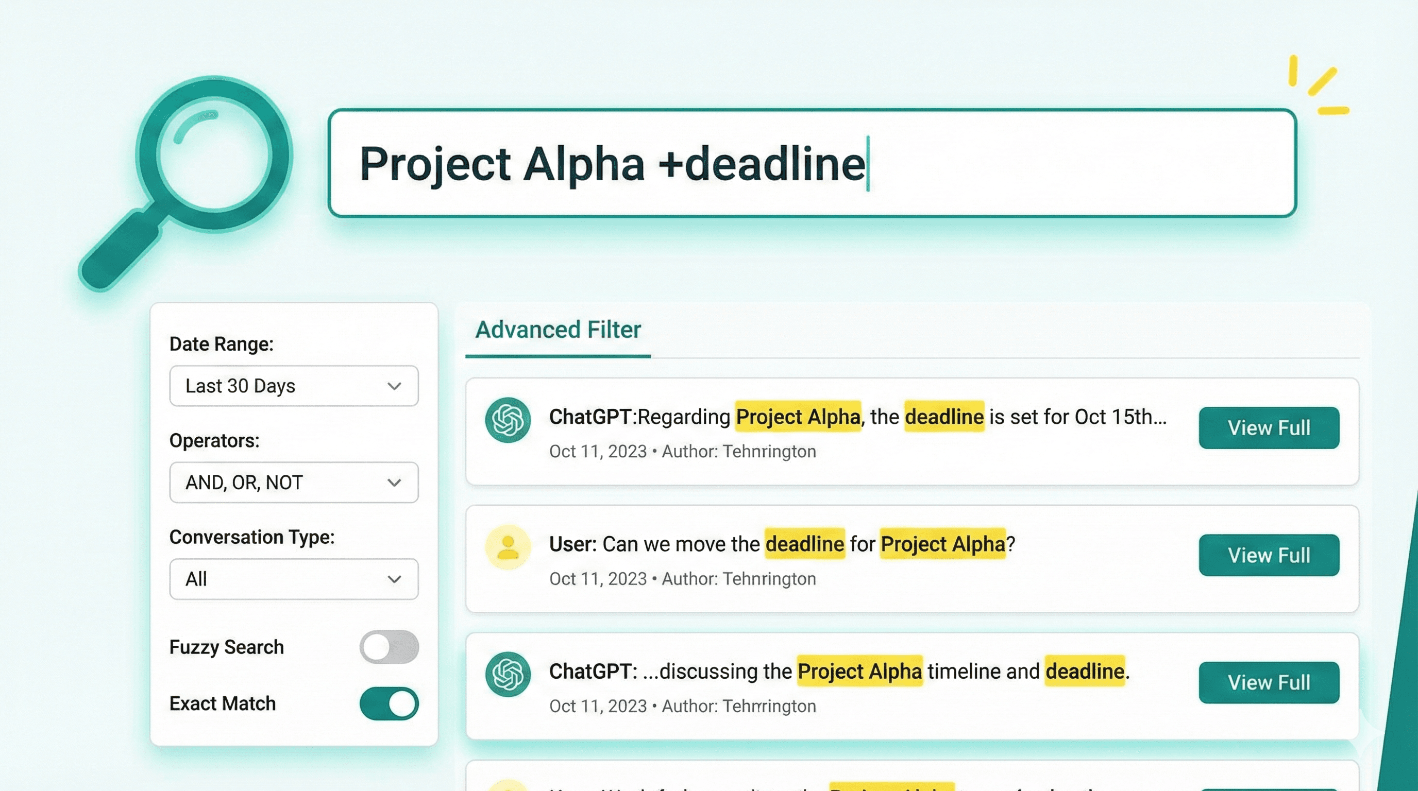Select the highlighted Project Alpha text in the first result
1418x791 pixels.
pos(797,417)
